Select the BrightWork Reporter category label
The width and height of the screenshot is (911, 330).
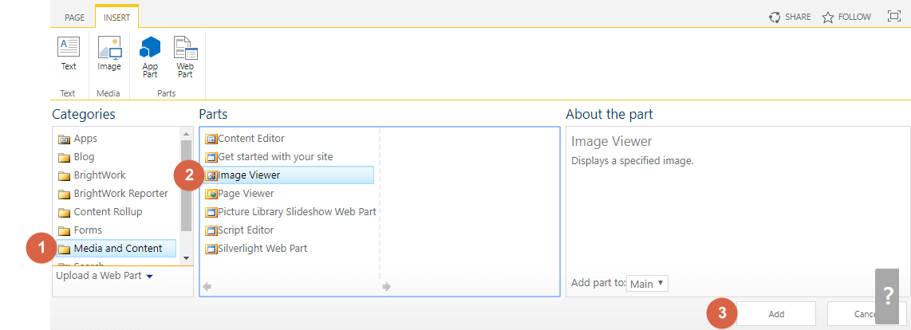(x=120, y=194)
